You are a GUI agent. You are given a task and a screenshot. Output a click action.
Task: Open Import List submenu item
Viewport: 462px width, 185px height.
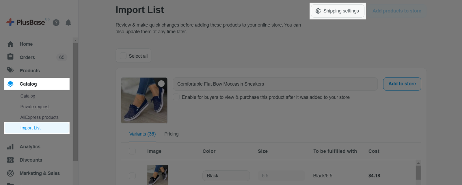[x=37, y=128]
